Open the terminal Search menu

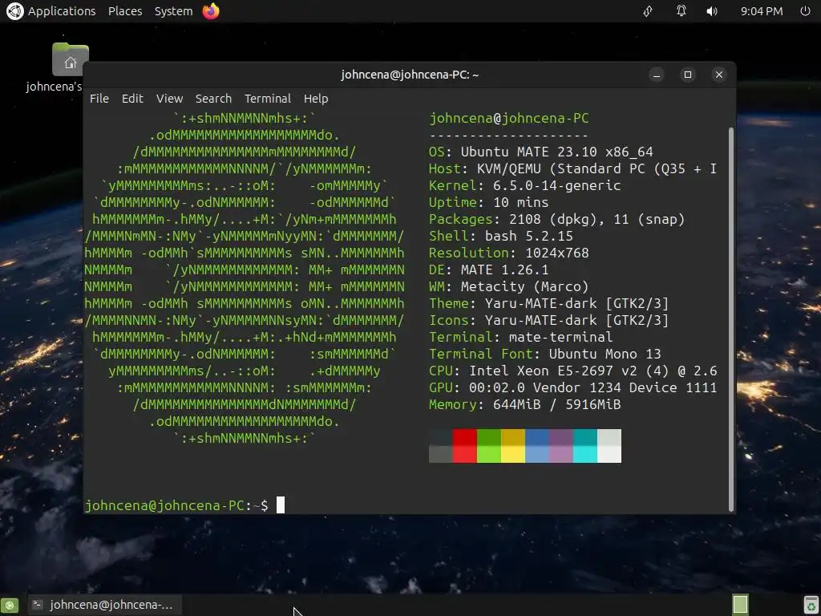point(213,99)
